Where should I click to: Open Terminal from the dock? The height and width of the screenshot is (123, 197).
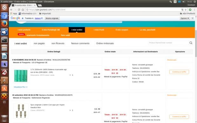point(4,40)
